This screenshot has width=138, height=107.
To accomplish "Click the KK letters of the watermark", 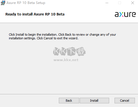I will point(60,51).
